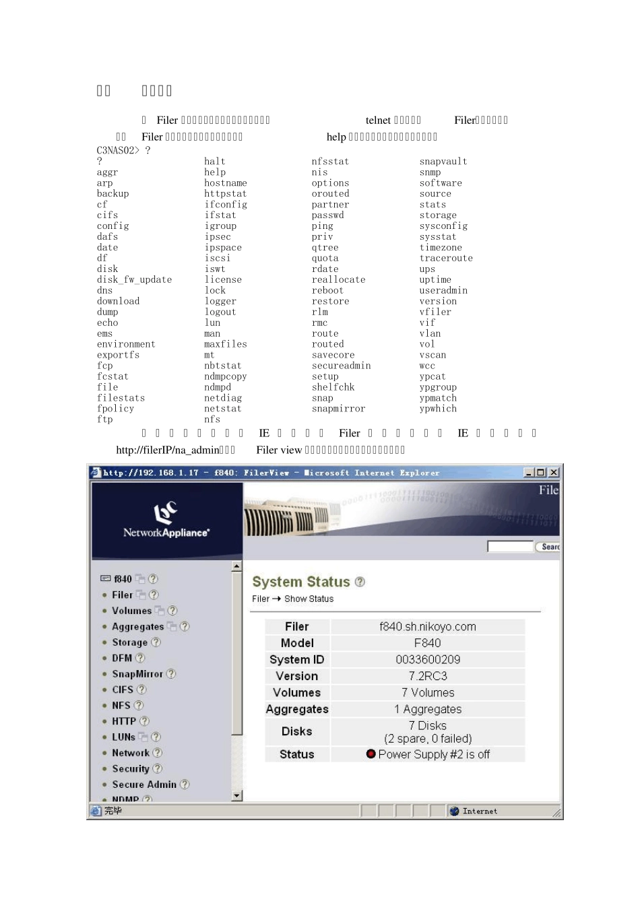Image resolution: width=640 pixels, height=905 pixels.
Task: Click the sidebar scrollbar up arrow
Action: (x=236, y=566)
